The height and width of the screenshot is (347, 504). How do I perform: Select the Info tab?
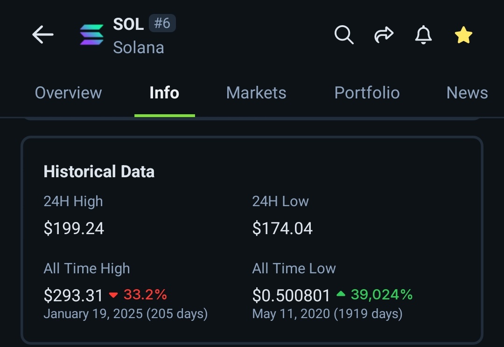[x=164, y=93]
